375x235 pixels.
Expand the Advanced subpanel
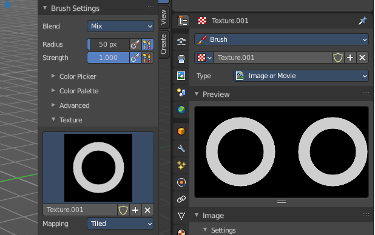coord(53,105)
